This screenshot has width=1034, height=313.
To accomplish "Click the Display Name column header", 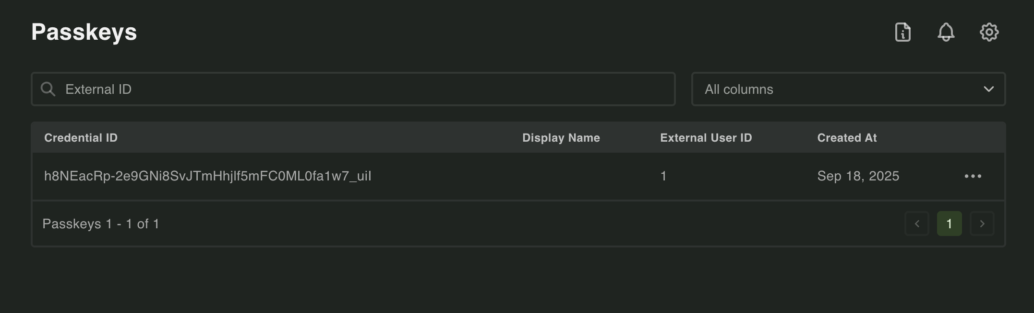I will (x=560, y=137).
